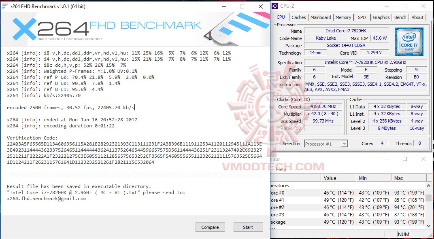Viewport: 434px width, 239px height.
Task: Click the Specification field i7-7820HK CPU @ 2.90GHz
Action: [365, 63]
